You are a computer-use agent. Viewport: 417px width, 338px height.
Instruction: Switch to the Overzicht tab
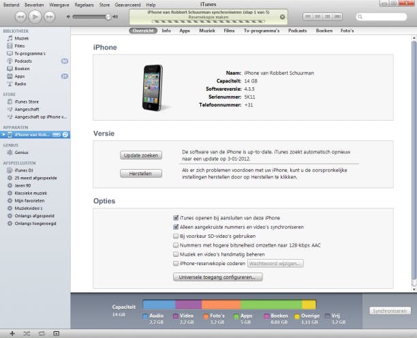coord(143,31)
